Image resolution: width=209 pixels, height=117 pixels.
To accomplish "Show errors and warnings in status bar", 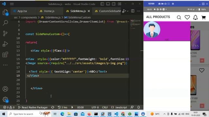I will [9, 107].
